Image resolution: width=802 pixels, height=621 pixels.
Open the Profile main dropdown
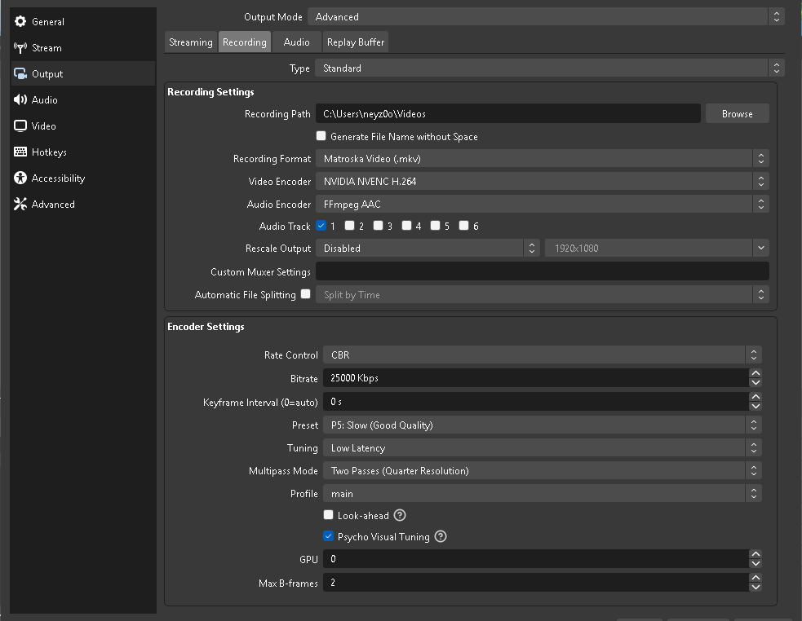click(543, 493)
